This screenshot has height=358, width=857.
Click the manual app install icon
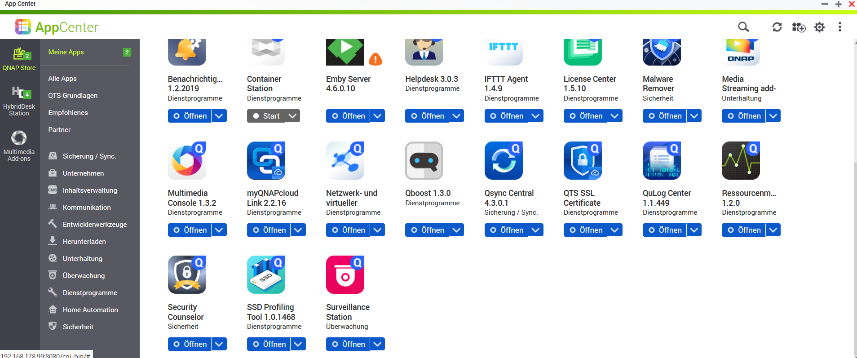tap(799, 27)
